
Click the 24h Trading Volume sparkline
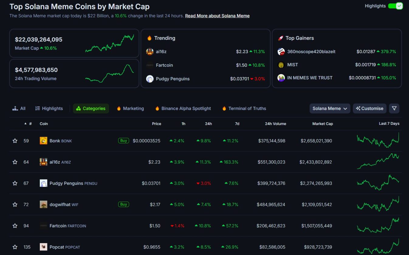pos(109,73)
